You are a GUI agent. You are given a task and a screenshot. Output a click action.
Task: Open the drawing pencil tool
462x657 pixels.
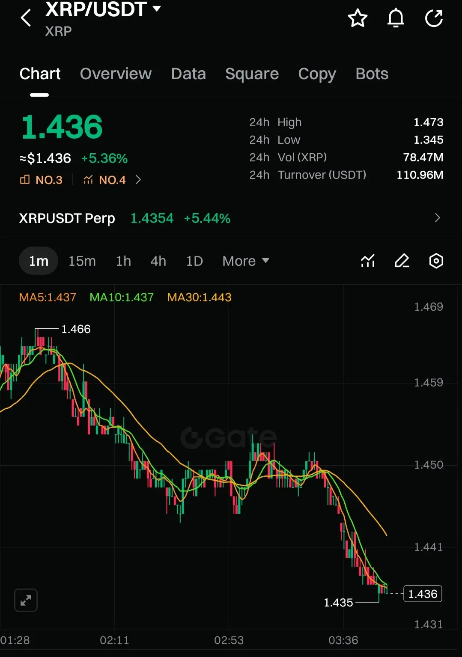[402, 261]
